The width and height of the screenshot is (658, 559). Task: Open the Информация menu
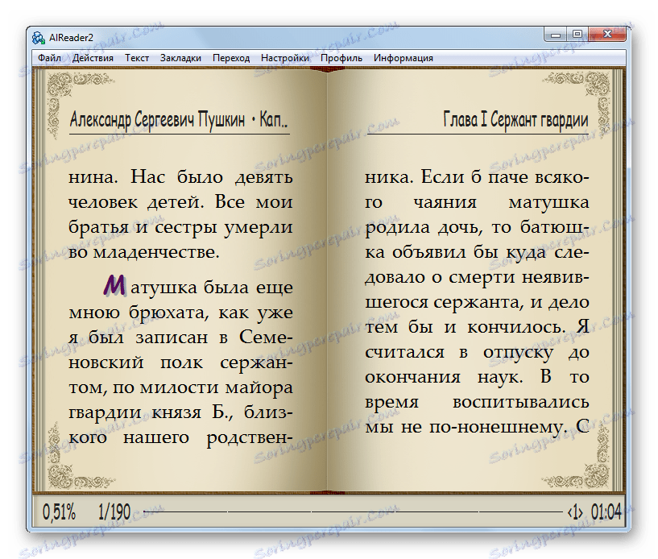403,58
